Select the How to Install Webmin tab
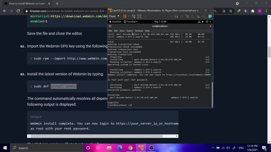Image resolution: width=271 pixels, height=152 pixels. pos(27,3)
